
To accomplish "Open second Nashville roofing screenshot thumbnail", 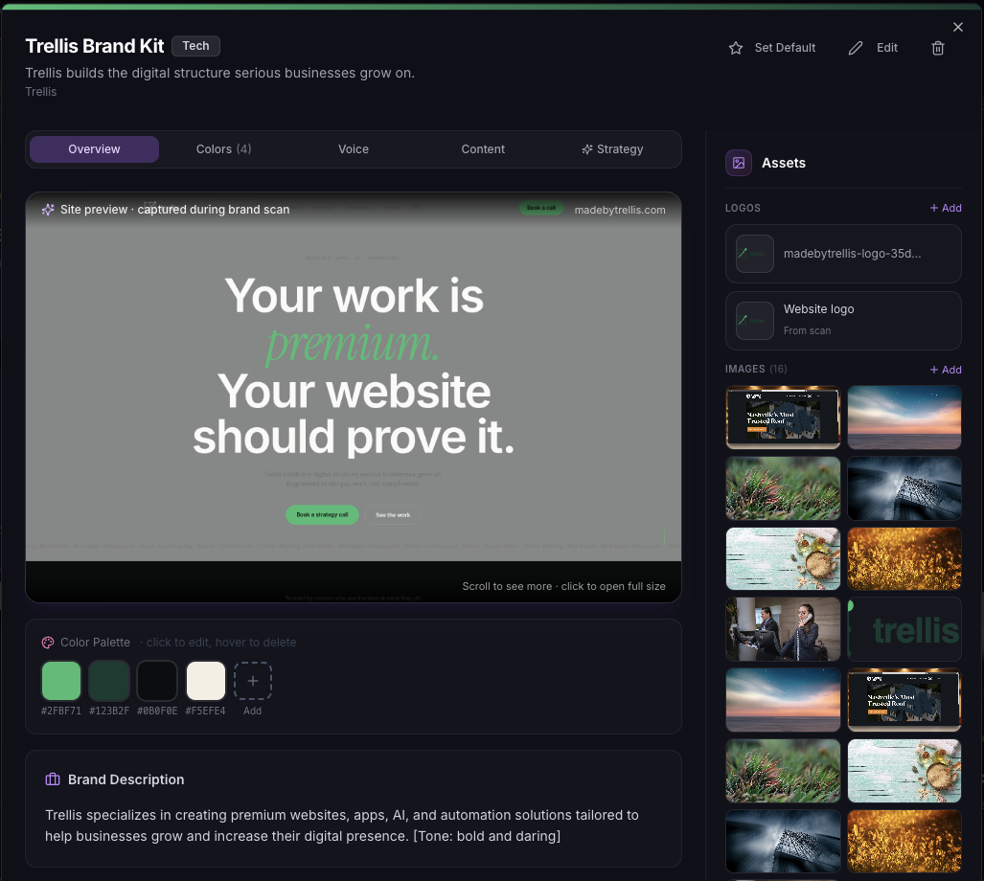I will [x=904, y=700].
